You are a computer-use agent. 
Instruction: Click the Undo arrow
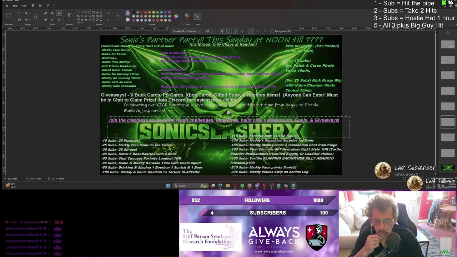point(48,6)
